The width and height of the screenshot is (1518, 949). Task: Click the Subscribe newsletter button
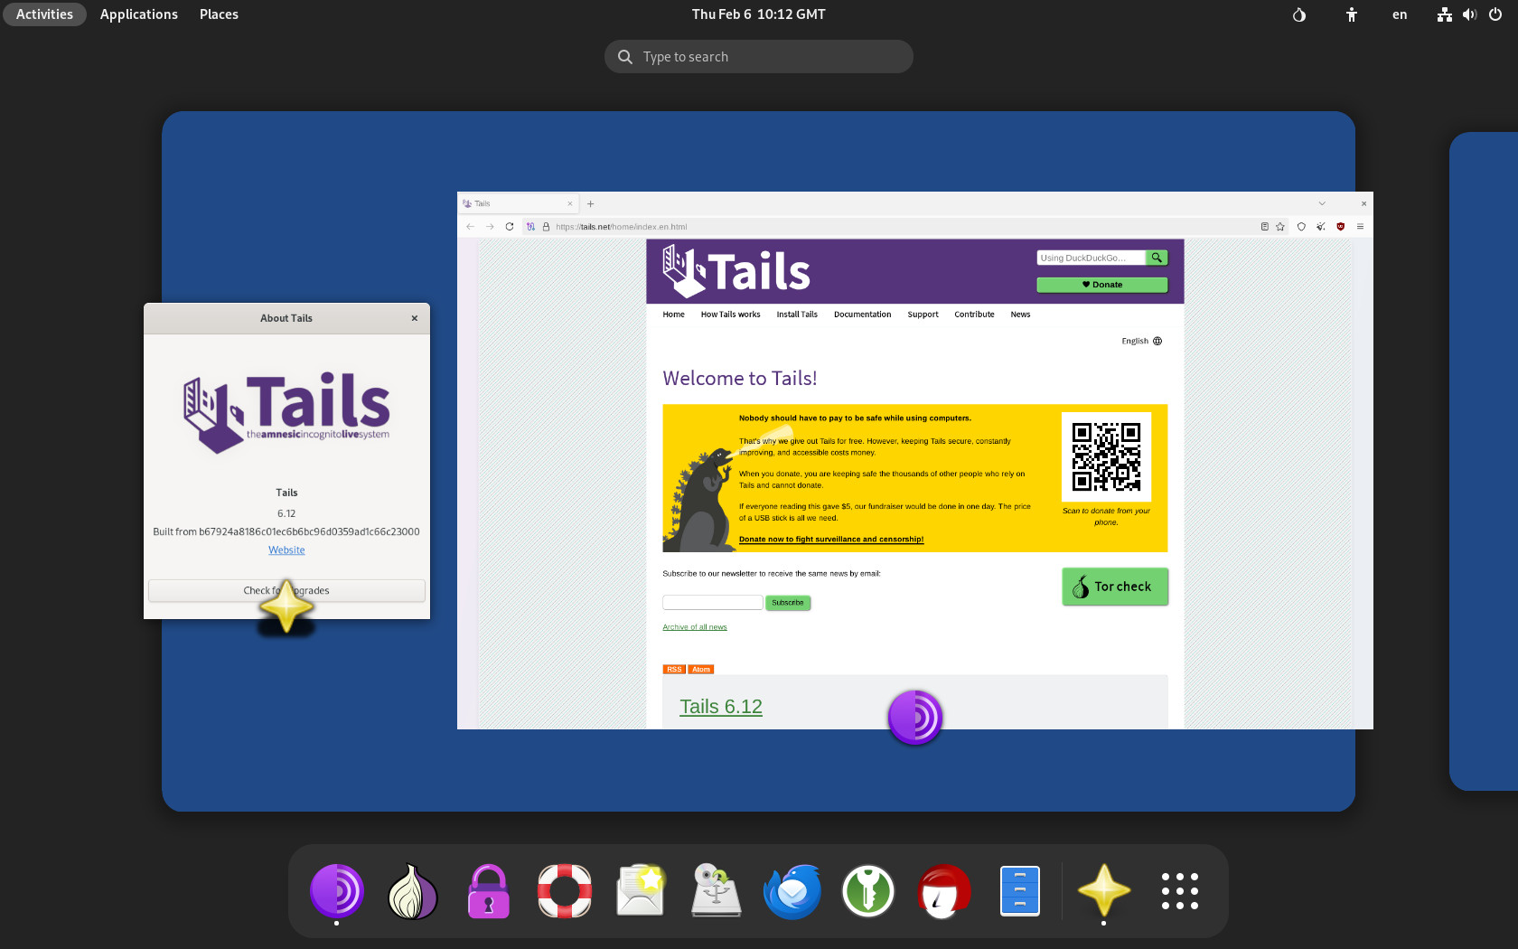pos(788,603)
